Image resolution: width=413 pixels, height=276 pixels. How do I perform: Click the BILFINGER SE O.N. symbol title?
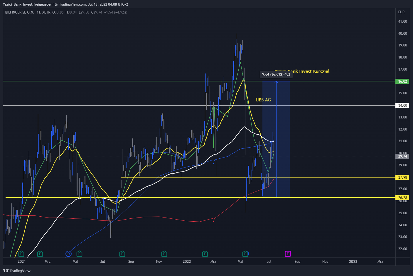click(x=20, y=12)
